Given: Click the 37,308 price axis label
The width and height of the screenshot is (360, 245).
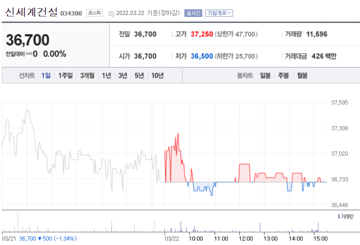Looking at the screenshot, I should [339, 128].
